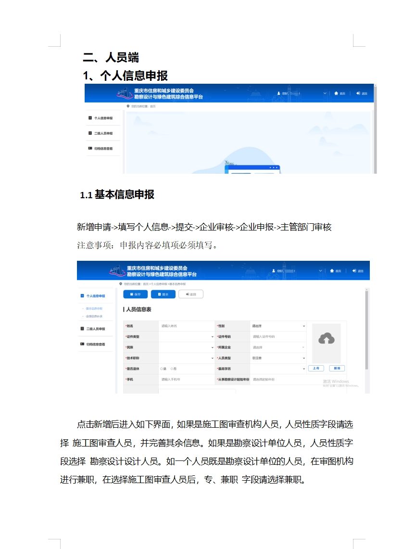The width and height of the screenshot is (416, 549).
Task: Select 否 radio for 是否退休
Action: pos(172,369)
